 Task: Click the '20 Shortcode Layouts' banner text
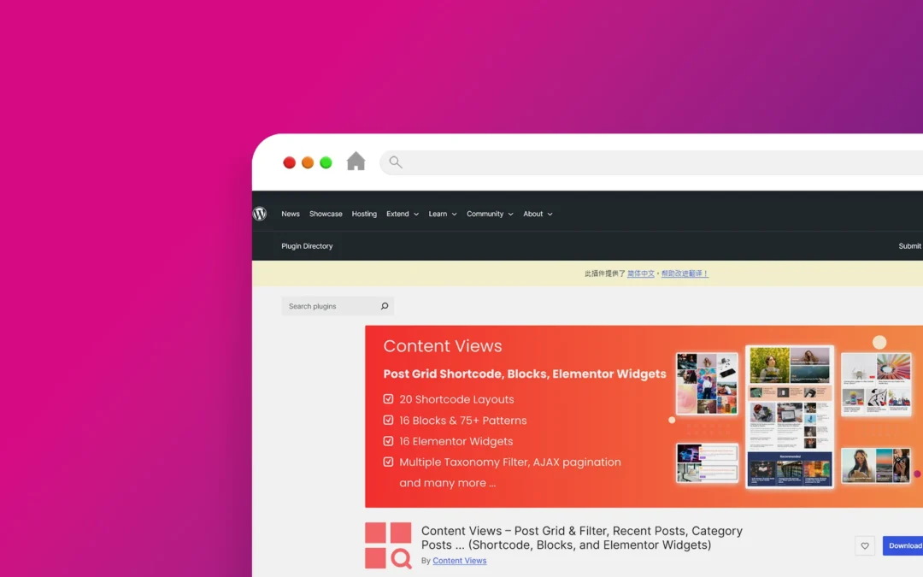pyautogui.click(x=456, y=399)
